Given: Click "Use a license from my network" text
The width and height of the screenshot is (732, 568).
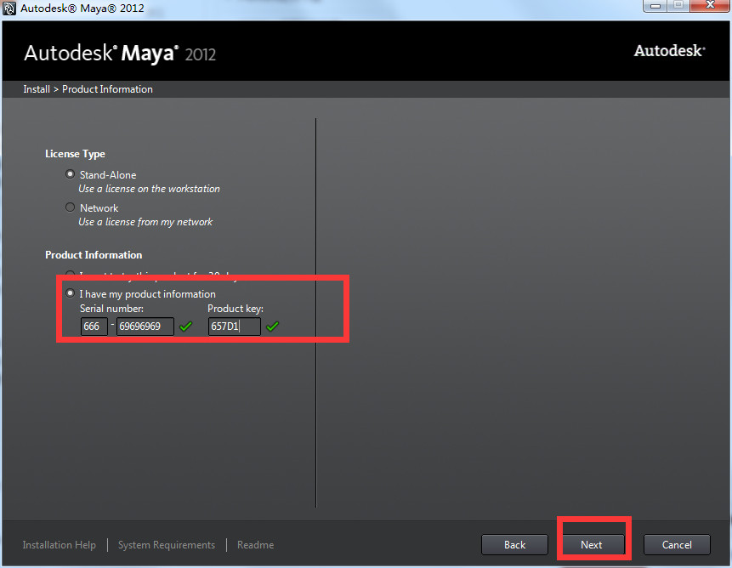Looking at the screenshot, I should [x=145, y=222].
